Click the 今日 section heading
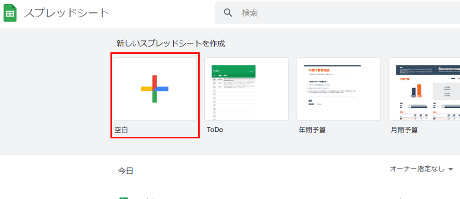 [126, 171]
